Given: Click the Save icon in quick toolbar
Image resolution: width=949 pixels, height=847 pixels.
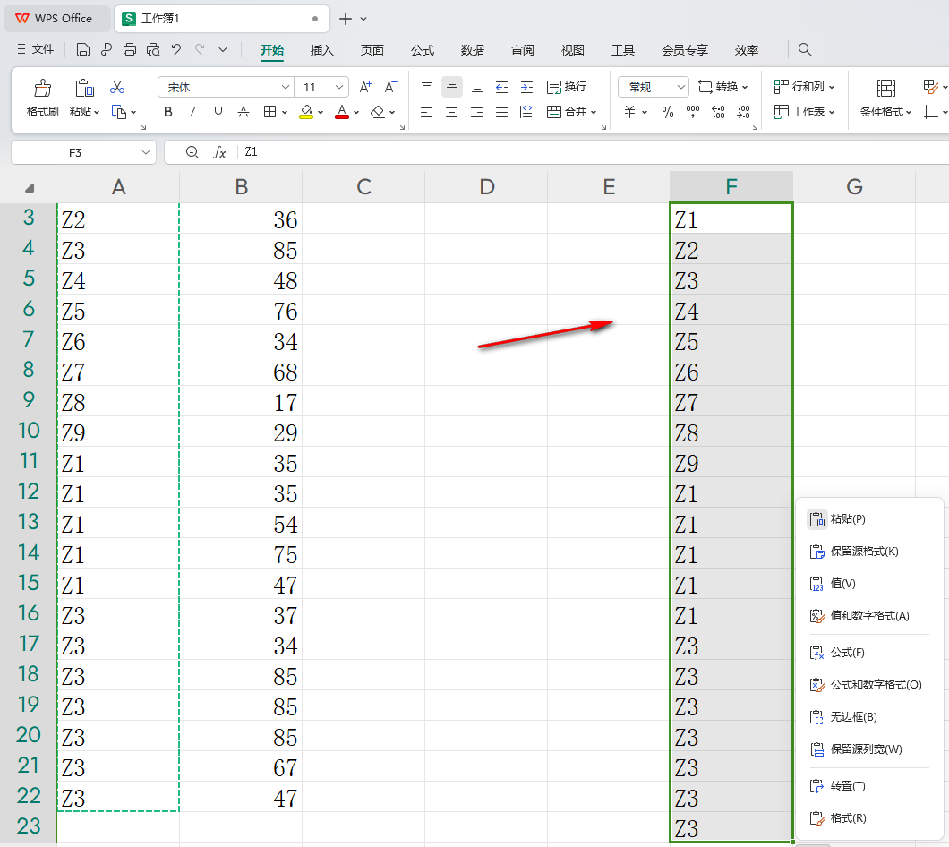Looking at the screenshot, I should (x=83, y=49).
